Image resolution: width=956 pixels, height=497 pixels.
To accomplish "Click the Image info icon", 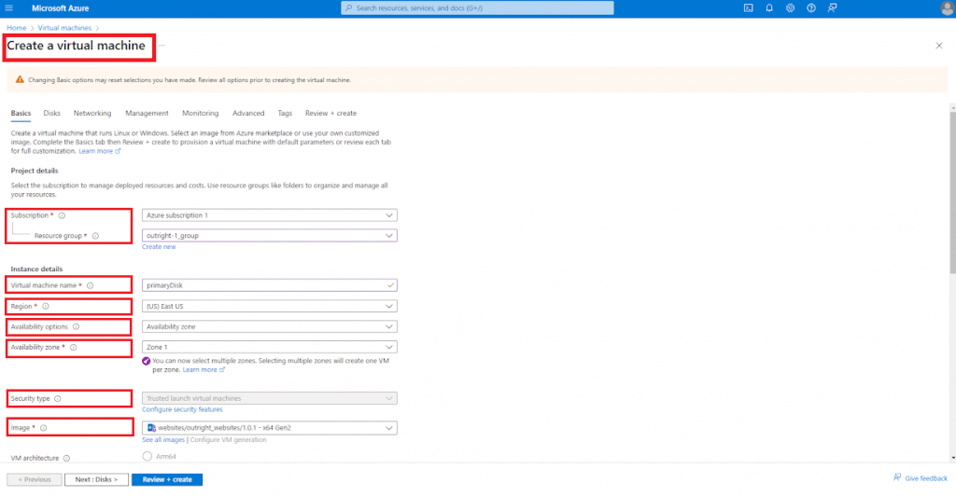I will [x=43, y=428].
